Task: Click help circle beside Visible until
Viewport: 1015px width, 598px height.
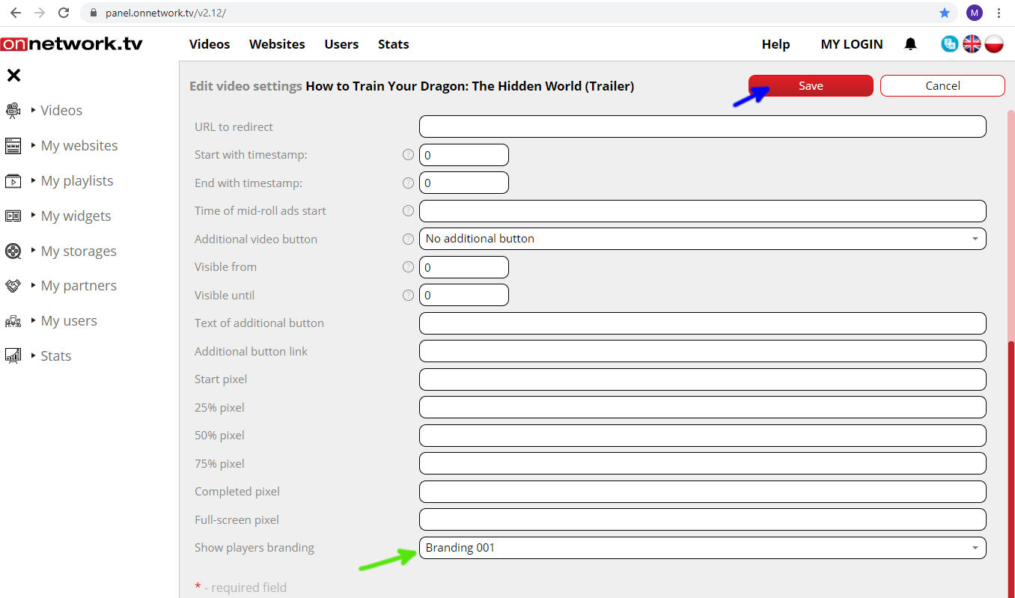Action: (x=408, y=295)
